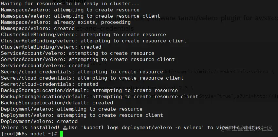Click the green terminal cursor block
The height and width of the screenshot is (137, 278).
pos(61,134)
